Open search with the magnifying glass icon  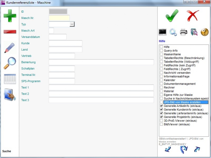tap(10, 63)
